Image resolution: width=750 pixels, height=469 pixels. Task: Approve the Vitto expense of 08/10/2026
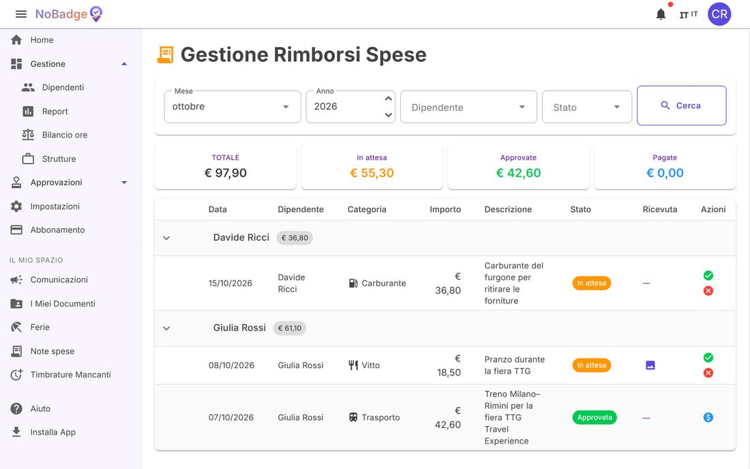pos(708,358)
